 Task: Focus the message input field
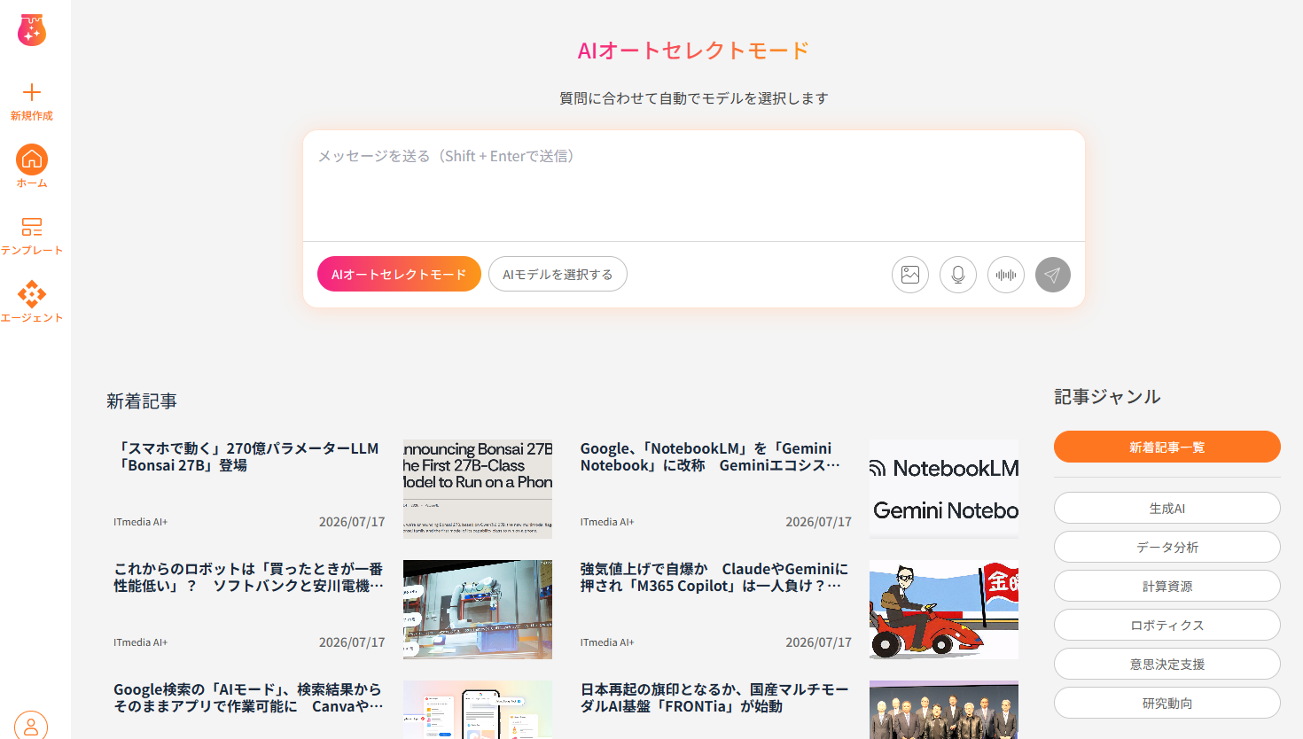tap(694, 186)
